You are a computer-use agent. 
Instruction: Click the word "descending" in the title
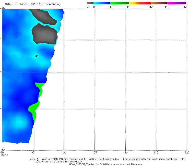click(x=53, y=4)
